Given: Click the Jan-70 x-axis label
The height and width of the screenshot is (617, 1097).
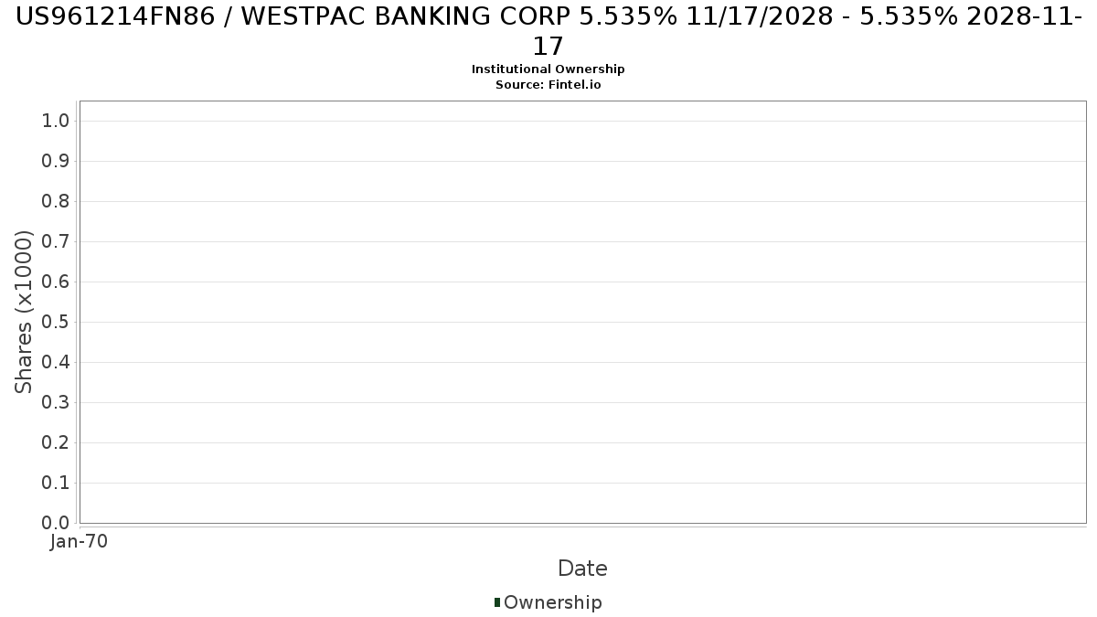Looking at the screenshot, I should [80, 541].
